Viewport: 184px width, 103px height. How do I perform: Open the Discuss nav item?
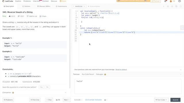pyautogui.click(x=54, y=1)
